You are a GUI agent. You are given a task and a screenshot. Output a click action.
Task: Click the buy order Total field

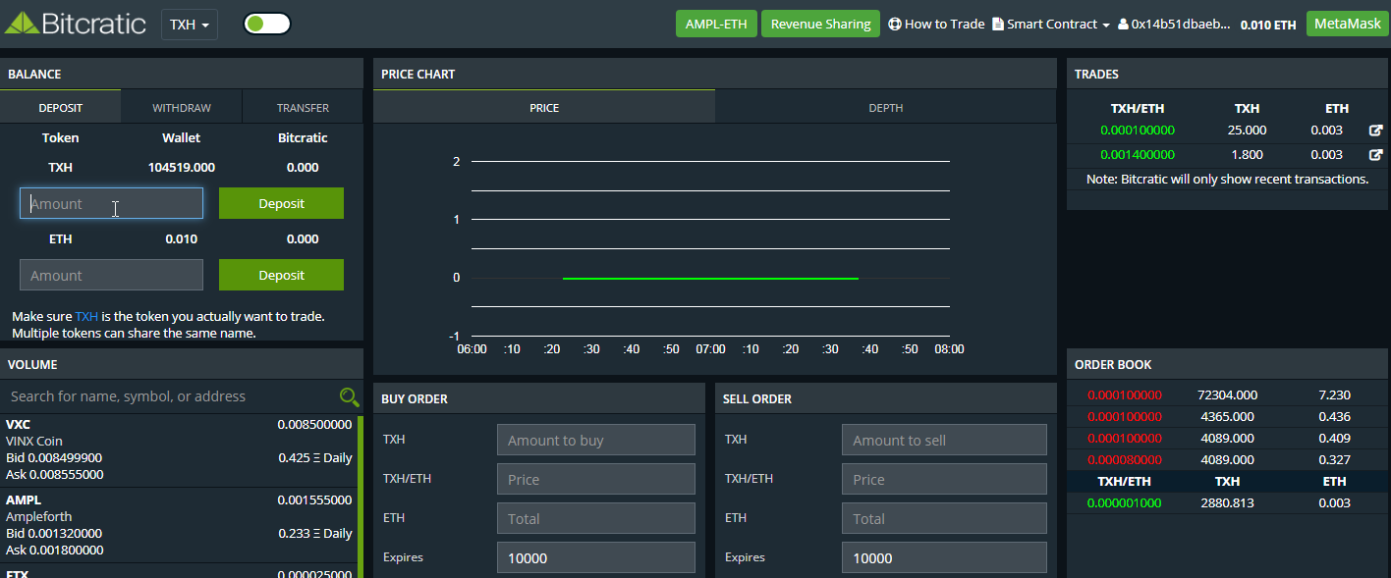(x=596, y=518)
